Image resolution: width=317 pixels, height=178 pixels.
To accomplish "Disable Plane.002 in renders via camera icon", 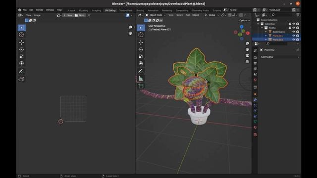I will [298, 40].
